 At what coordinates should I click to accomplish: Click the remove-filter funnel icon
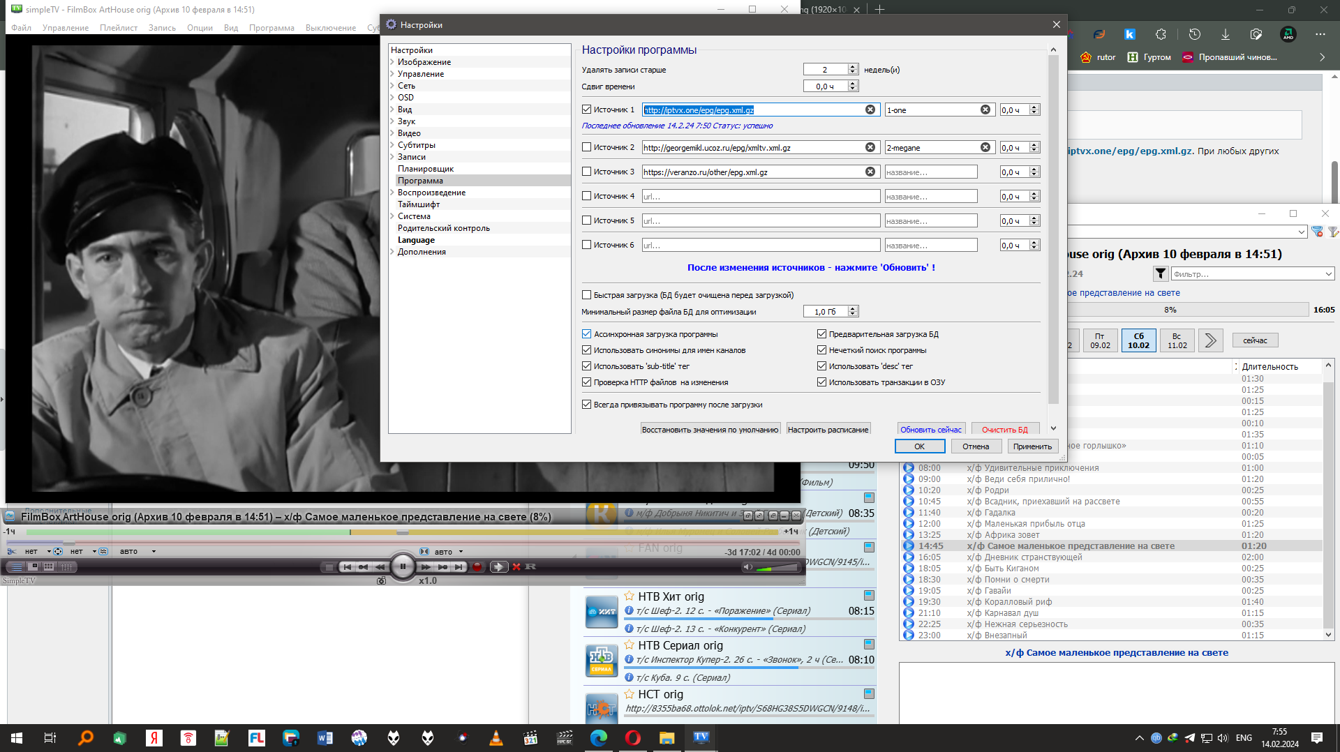tap(1317, 232)
